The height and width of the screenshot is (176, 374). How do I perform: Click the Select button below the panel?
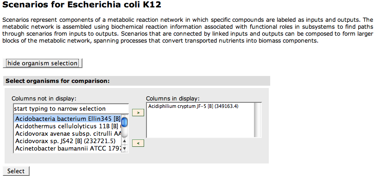(x=16, y=171)
